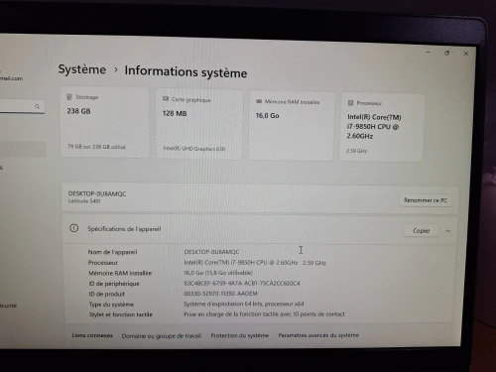The width and height of the screenshot is (496, 372).
Task: Select product ID value 00330-52970
Action: click(x=220, y=294)
